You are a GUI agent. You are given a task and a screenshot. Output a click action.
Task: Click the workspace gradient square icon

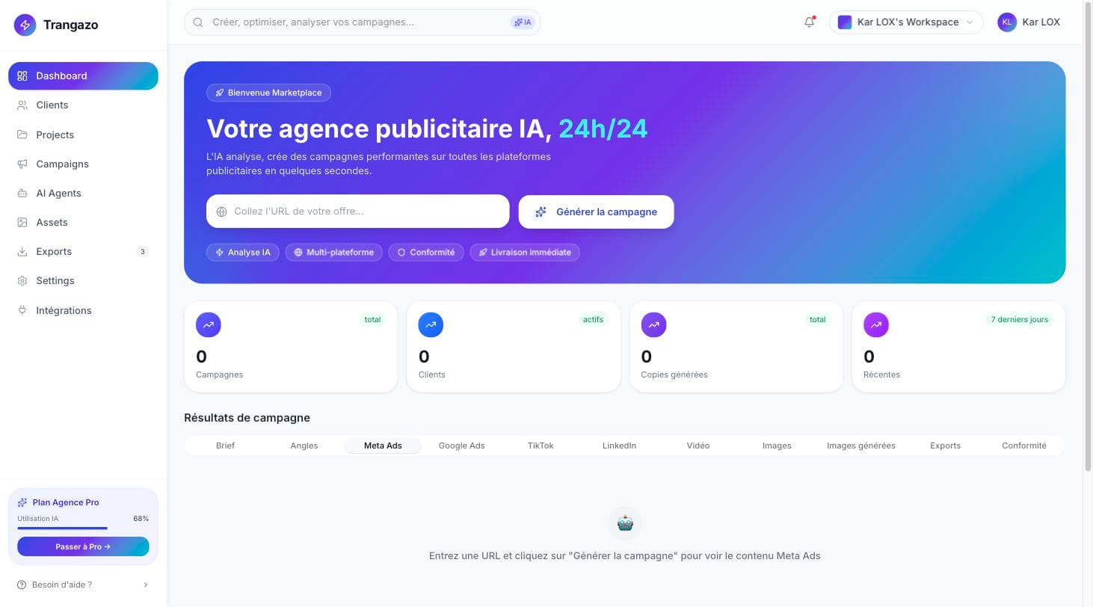click(845, 22)
